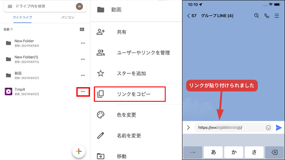
Task: Tap the color palette icon
Action: [101, 115]
